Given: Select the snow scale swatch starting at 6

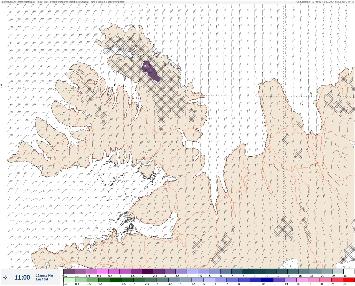Looking at the screenshot, I should tap(226, 271).
